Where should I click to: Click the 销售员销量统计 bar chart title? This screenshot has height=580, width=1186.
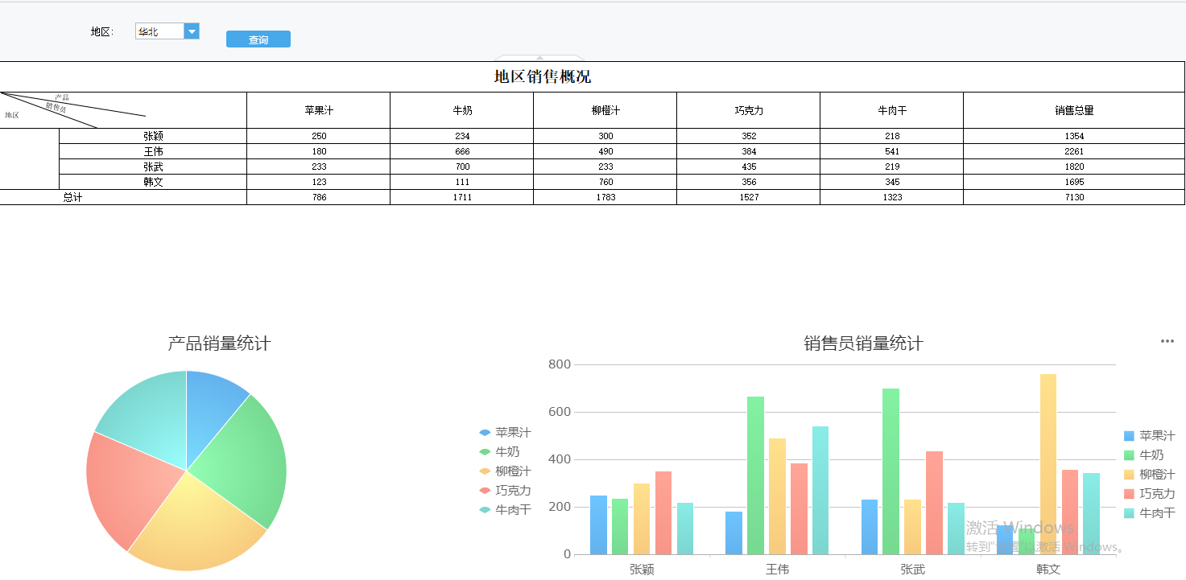pyautogui.click(x=863, y=343)
